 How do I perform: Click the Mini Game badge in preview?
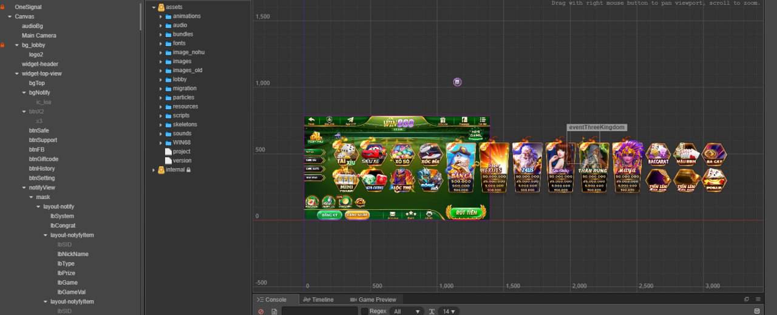tap(476, 134)
